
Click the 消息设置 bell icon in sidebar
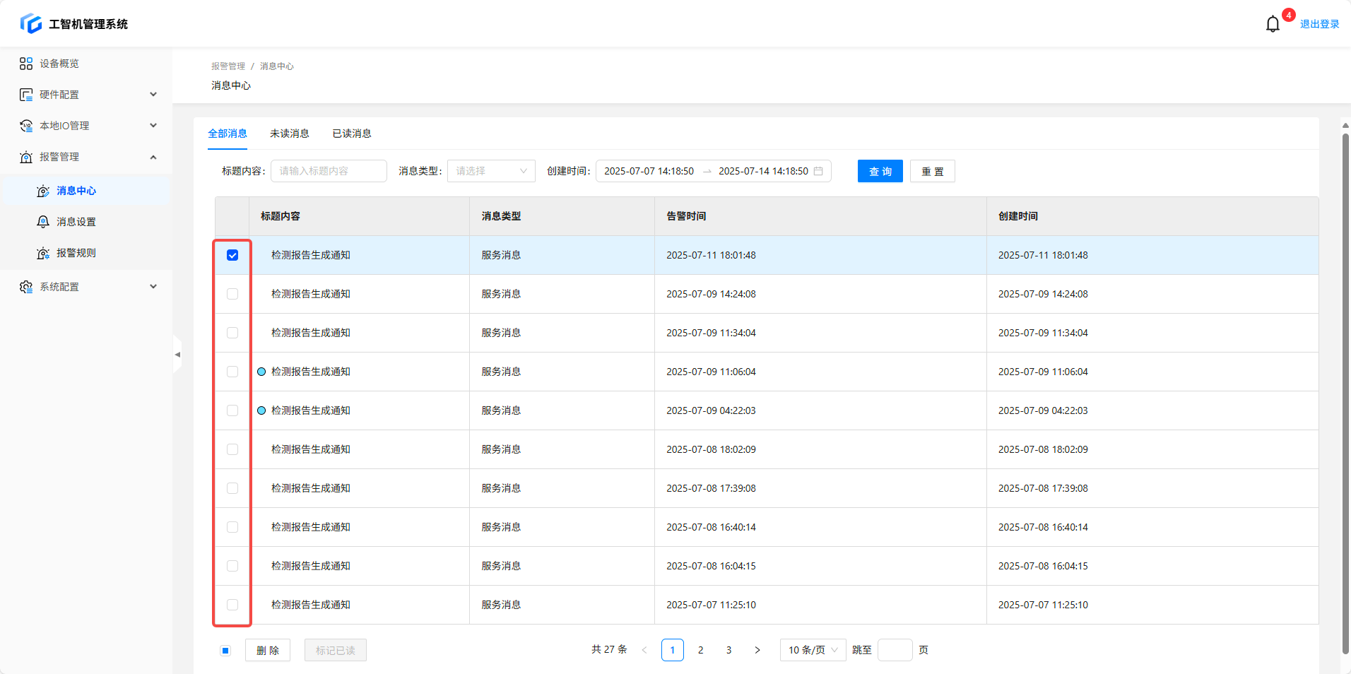[x=43, y=222]
